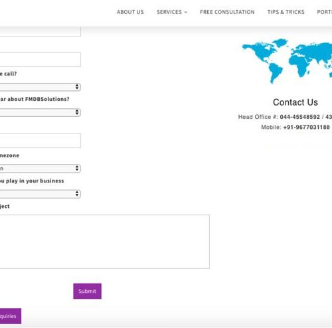Select the mobile number +91-9677031188
This screenshot has width=332, height=328.
pyautogui.click(x=306, y=127)
